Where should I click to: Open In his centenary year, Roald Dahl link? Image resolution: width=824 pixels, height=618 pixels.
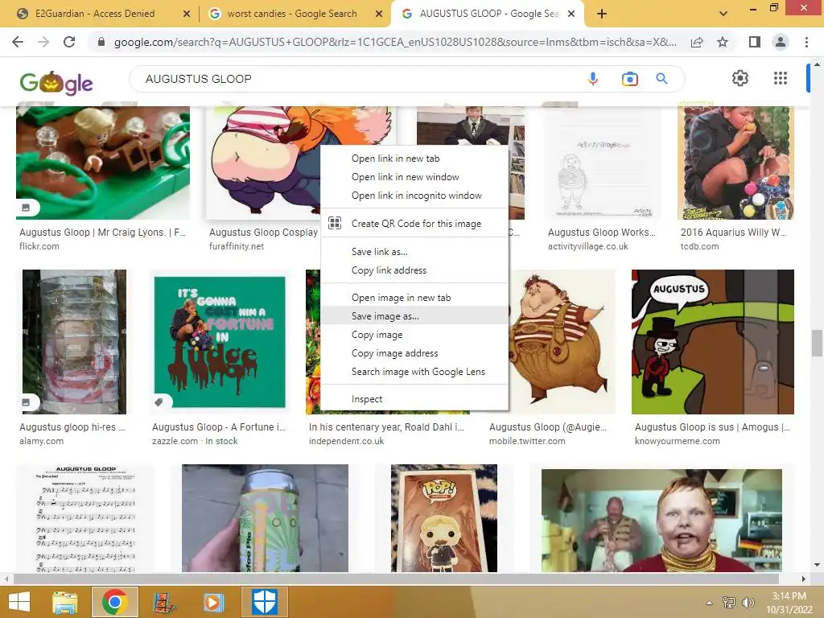click(x=386, y=427)
